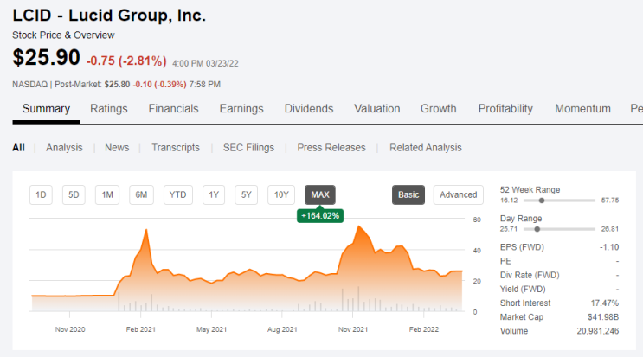
Task: Go to the Valuation tab
Action: 377,109
